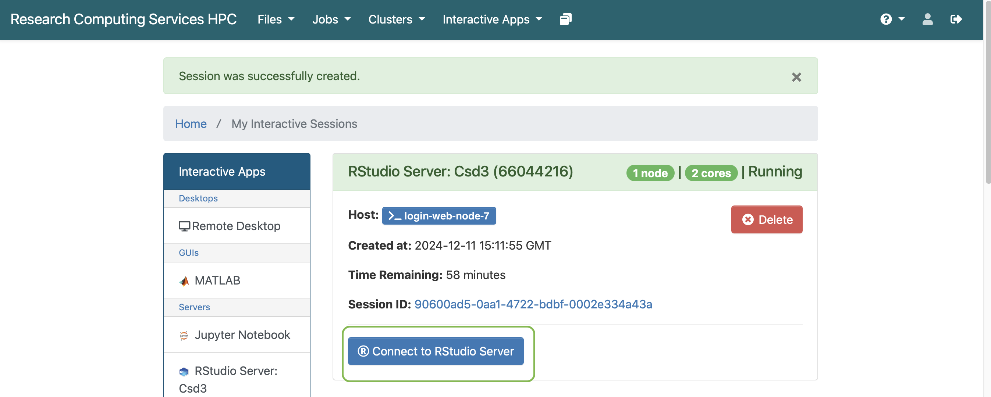Click the Home breadcrumb link
This screenshot has width=991, height=397.
pyautogui.click(x=191, y=123)
